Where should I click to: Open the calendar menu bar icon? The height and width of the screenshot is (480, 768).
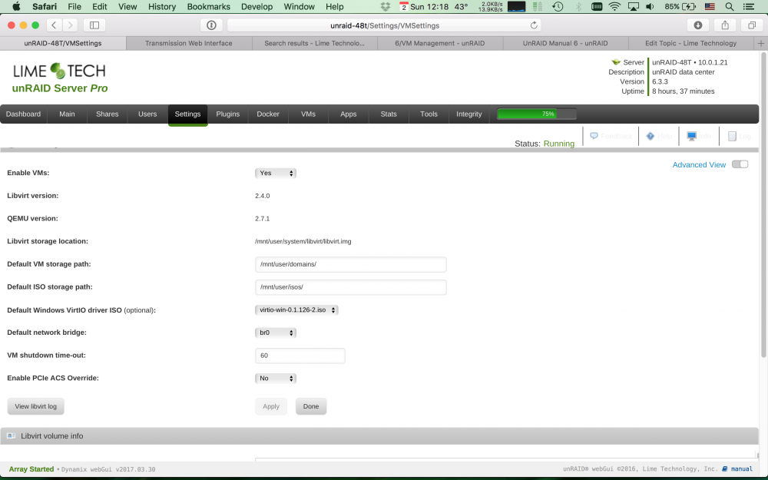[x=404, y=6]
